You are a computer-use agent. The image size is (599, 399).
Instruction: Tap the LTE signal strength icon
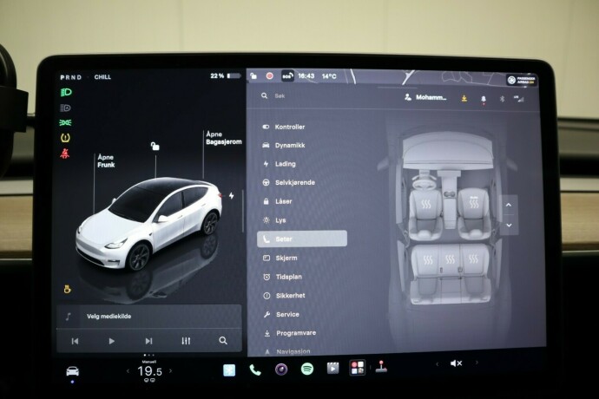coord(519,99)
